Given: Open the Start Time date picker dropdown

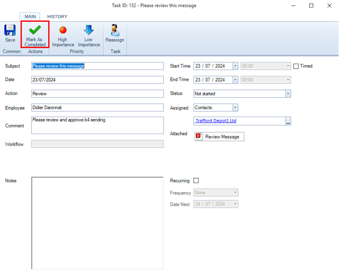Looking at the screenshot, I should pyautogui.click(x=235, y=66).
